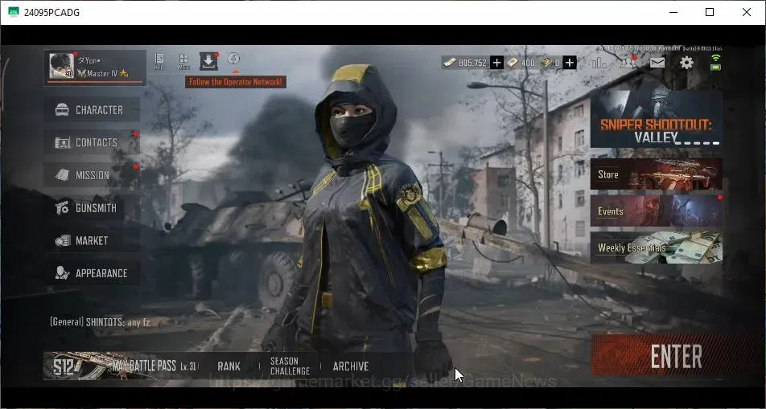
Task: Open the Help icon
Action: point(159,62)
